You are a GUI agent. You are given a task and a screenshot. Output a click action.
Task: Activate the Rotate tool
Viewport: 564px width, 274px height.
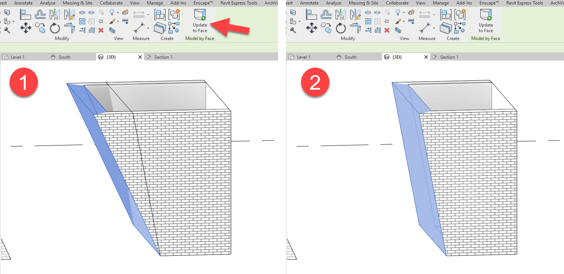(x=55, y=28)
